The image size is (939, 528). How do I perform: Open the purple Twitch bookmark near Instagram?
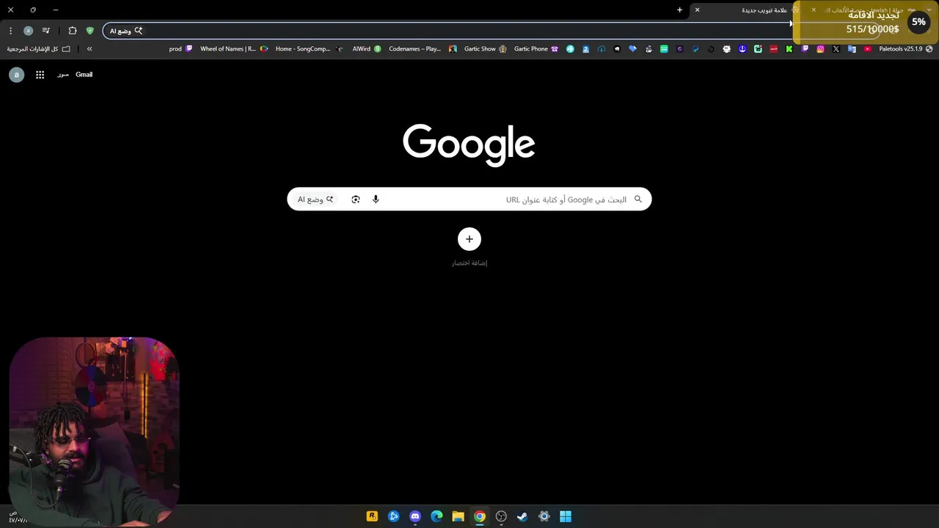coord(805,49)
